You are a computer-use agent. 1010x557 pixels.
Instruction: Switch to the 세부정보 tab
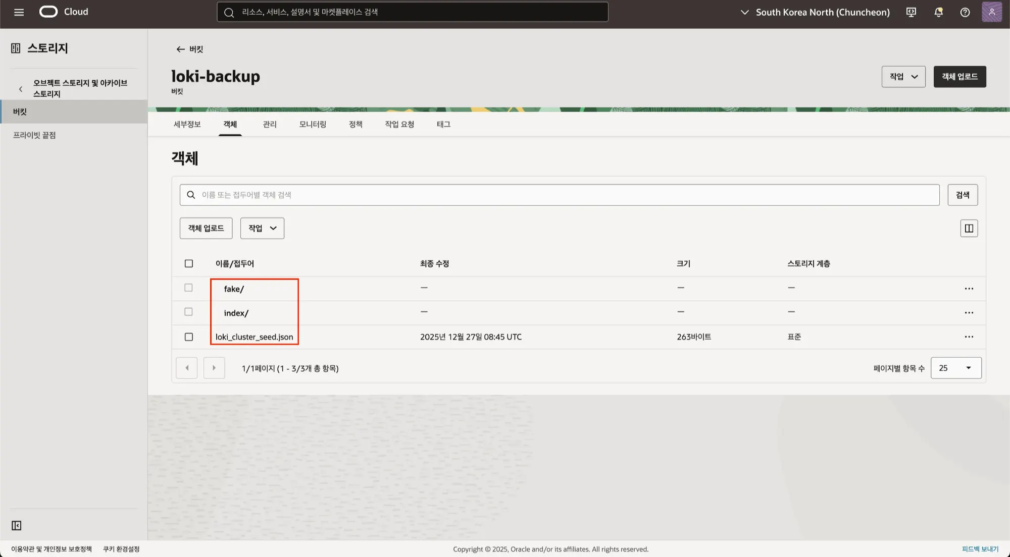187,124
